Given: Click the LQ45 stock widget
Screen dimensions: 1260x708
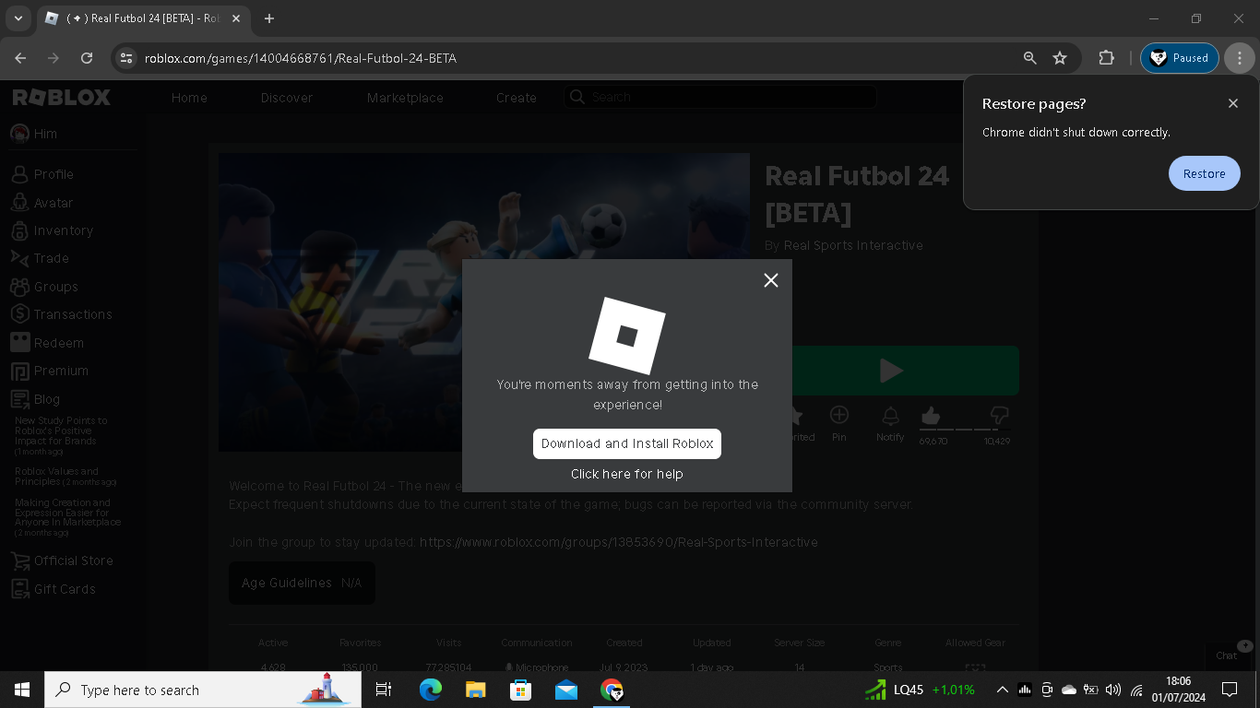Looking at the screenshot, I should click(x=920, y=690).
